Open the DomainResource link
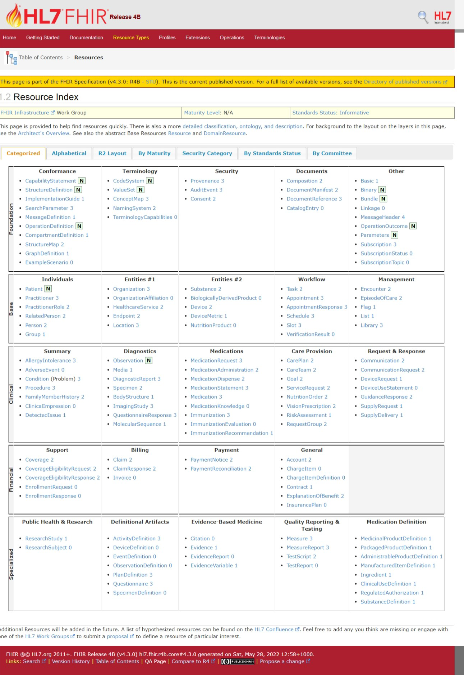This screenshot has height=675, width=464. (225, 133)
